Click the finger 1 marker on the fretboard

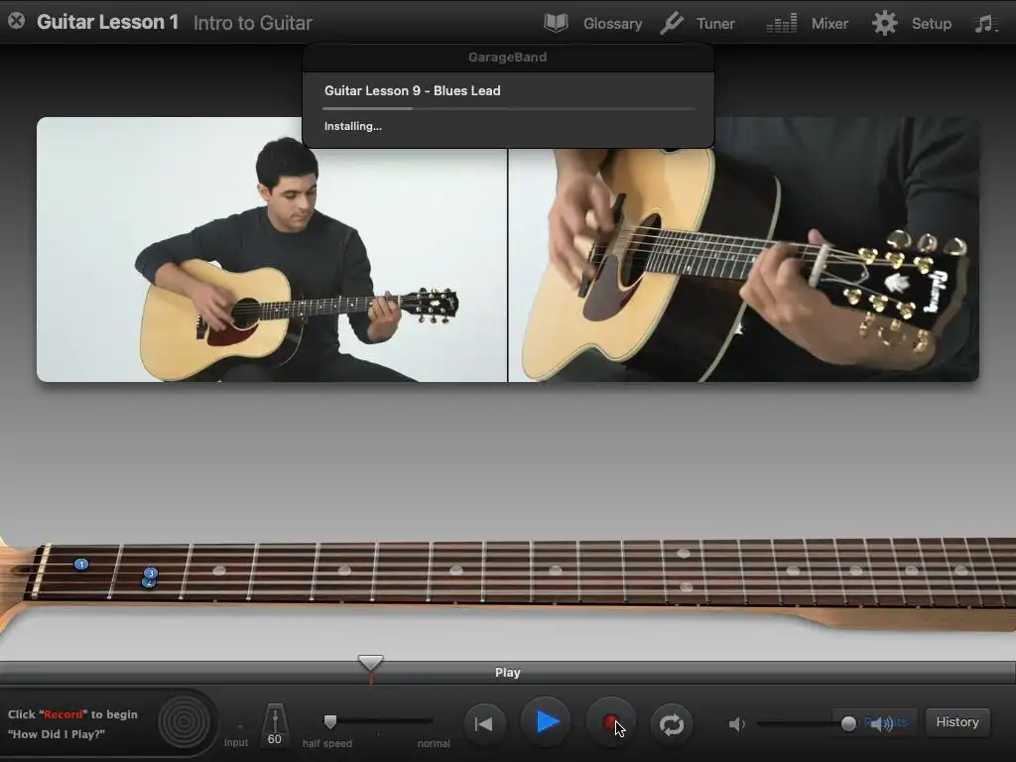81,565
